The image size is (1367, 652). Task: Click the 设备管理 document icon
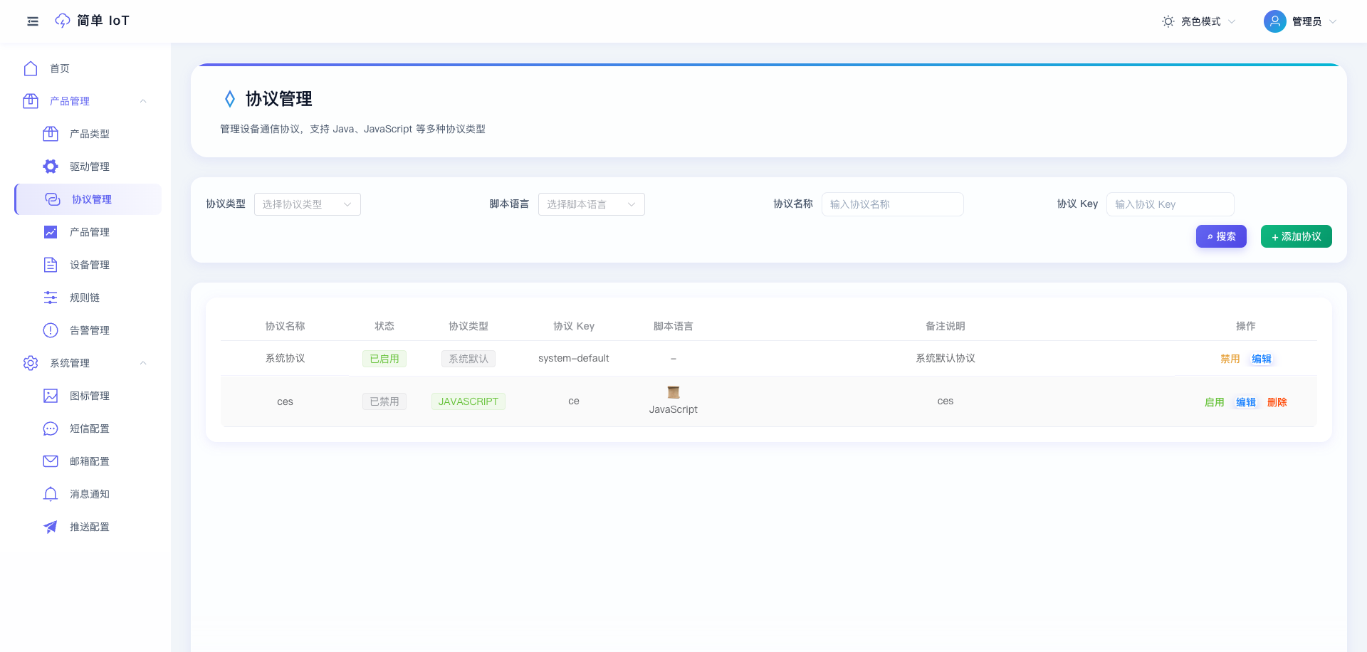pyautogui.click(x=51, y=265)
